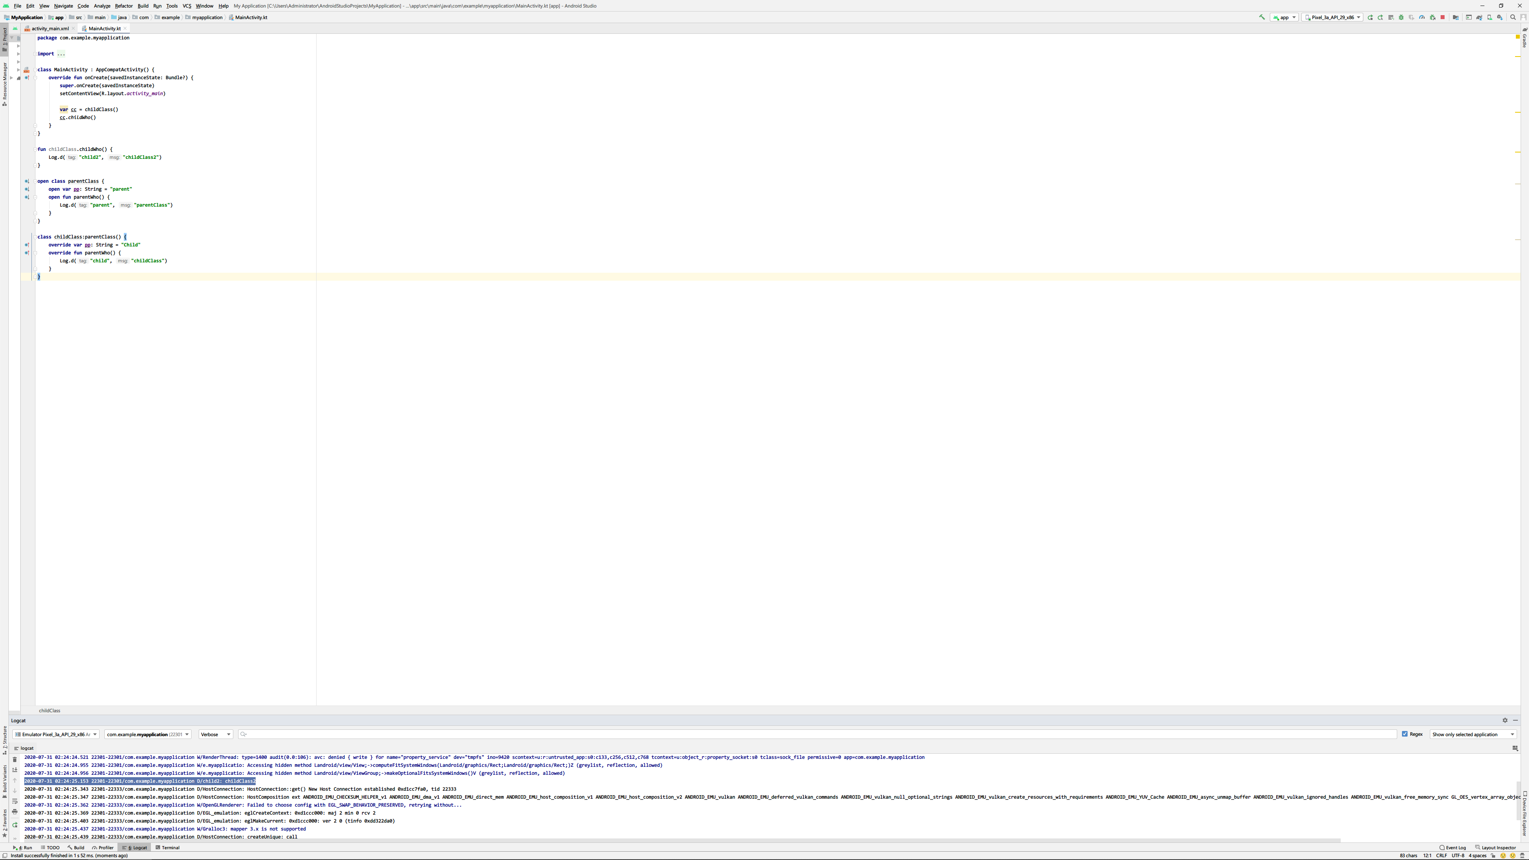Viewport: 1529px width, 860px height.
Task: Click Clear logcat trash icon
Action: click(x=15, y=760)
